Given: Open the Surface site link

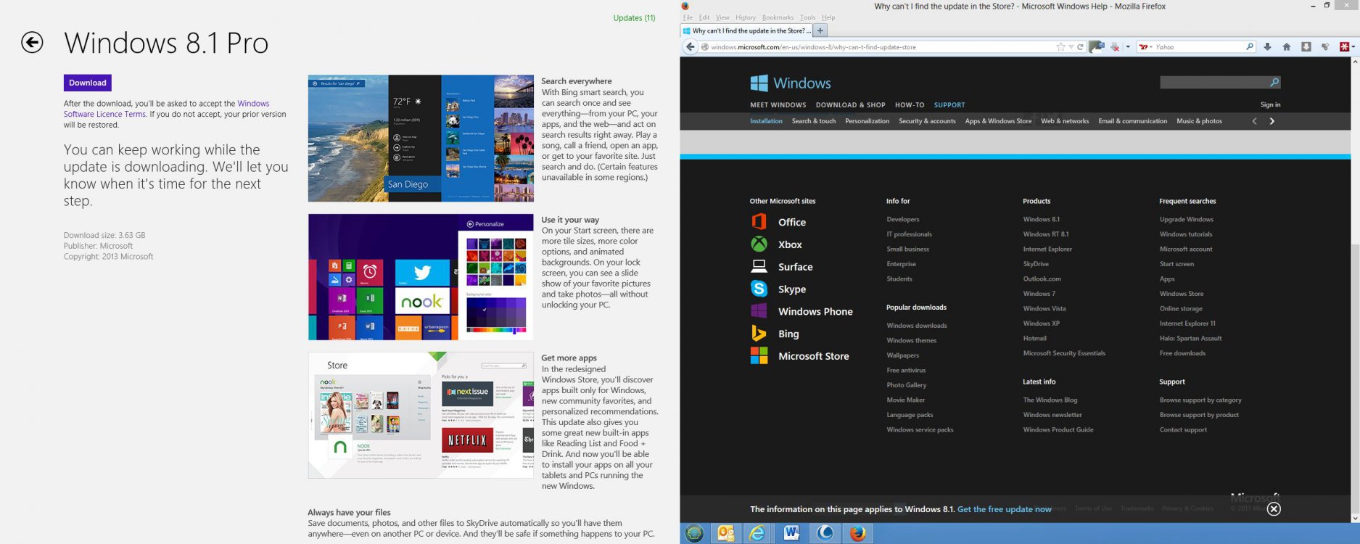Looking at the screenshot, I should (781, 267).
